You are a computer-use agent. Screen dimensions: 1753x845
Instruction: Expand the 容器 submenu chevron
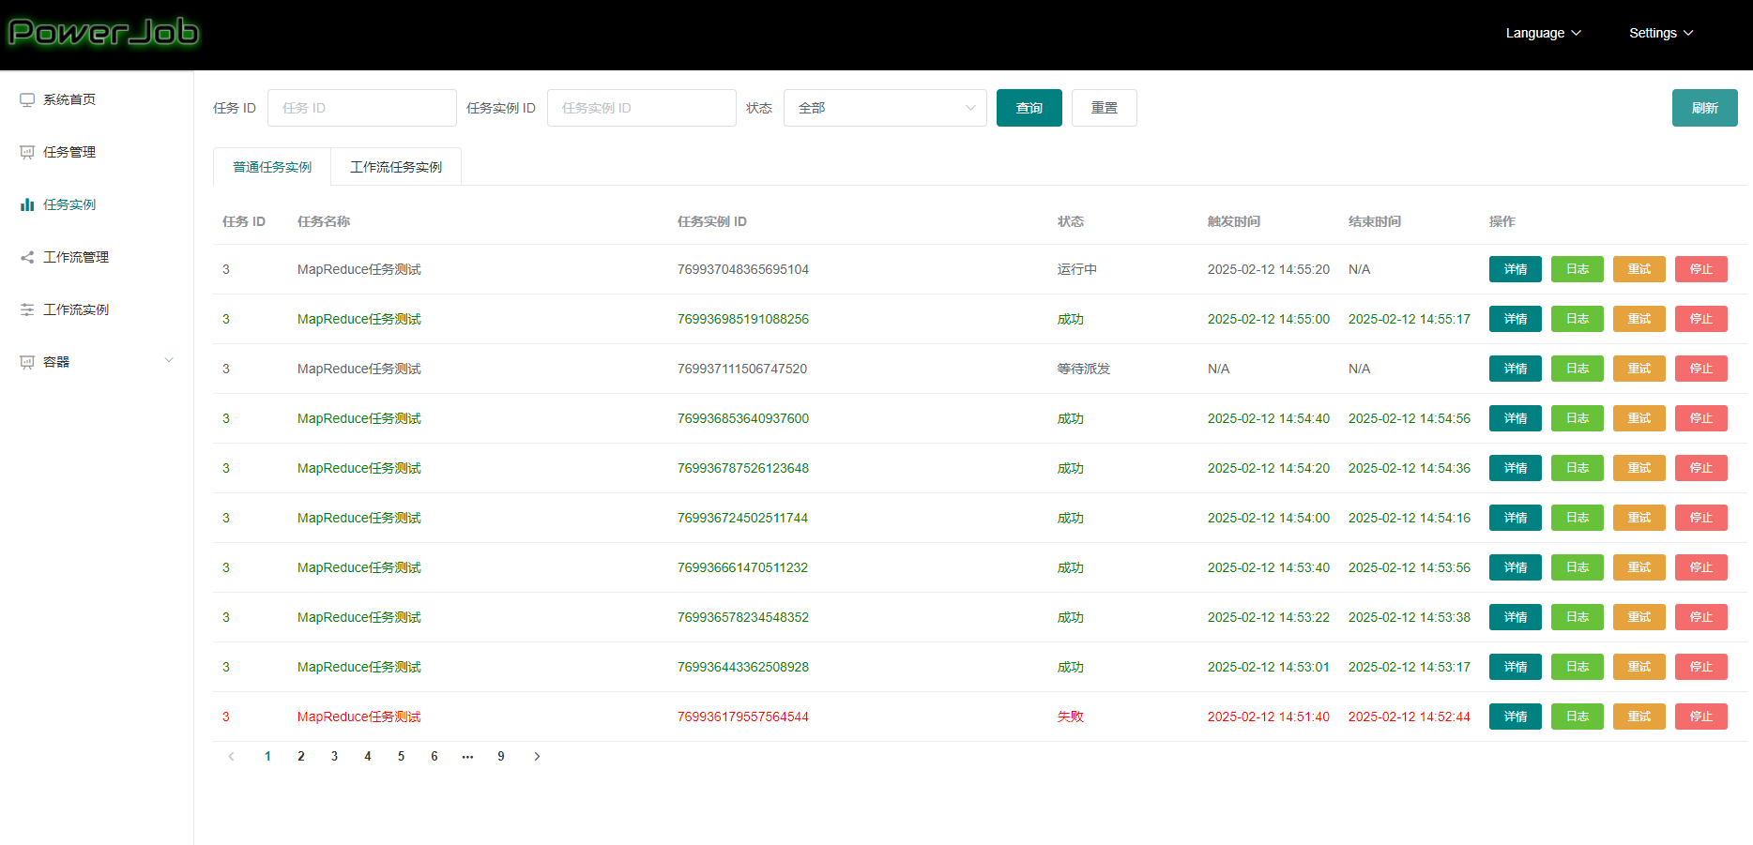coord(169,361)
